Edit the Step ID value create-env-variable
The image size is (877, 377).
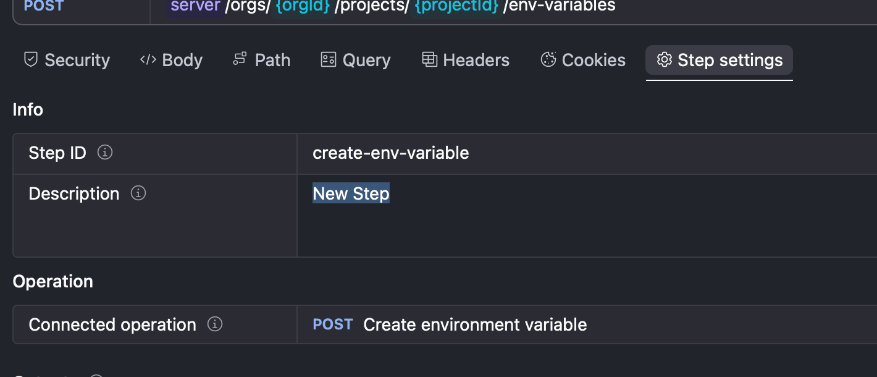pyautogui.click(x=390, y=153)
